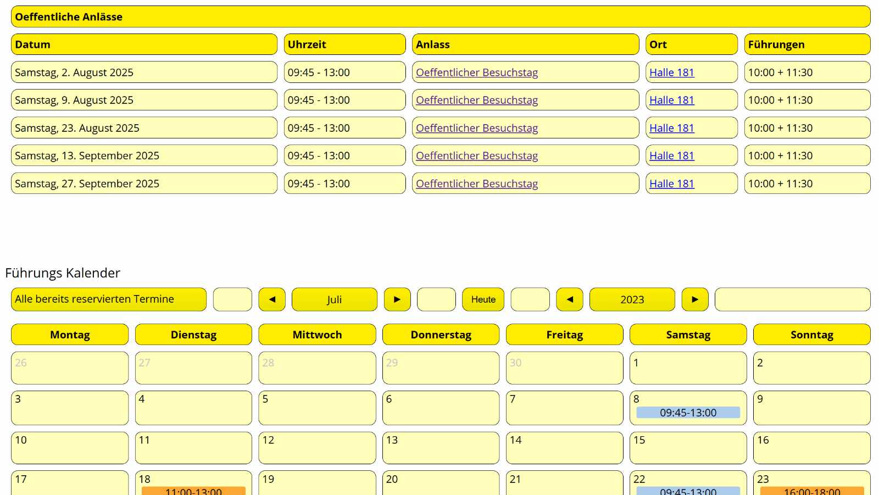Go to previous year arrow before 2023
Viewport: 879px width, 495px height.
pos(570,299)
